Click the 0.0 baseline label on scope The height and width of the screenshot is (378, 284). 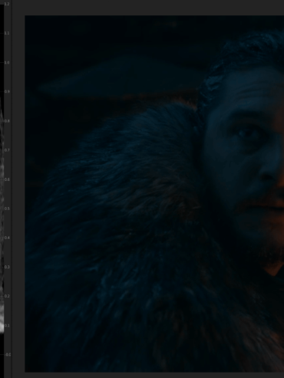[8, 354]
